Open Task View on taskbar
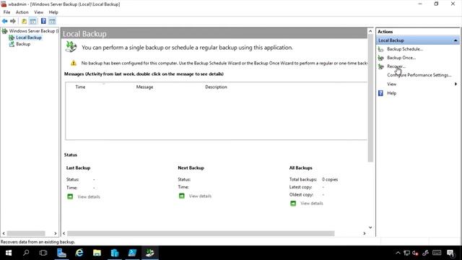 [43, 253]
